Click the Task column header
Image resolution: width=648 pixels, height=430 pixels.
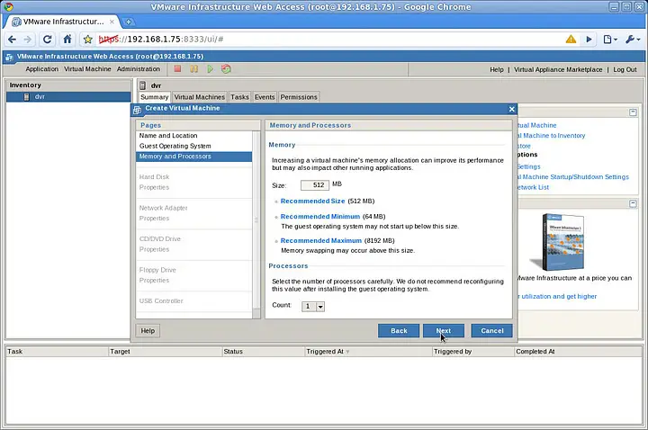click(57, 352)
